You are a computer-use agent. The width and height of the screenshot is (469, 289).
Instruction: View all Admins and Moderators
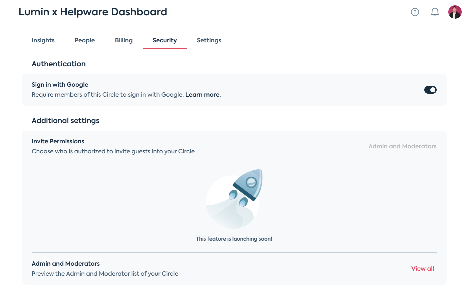(x=422, y=268)
